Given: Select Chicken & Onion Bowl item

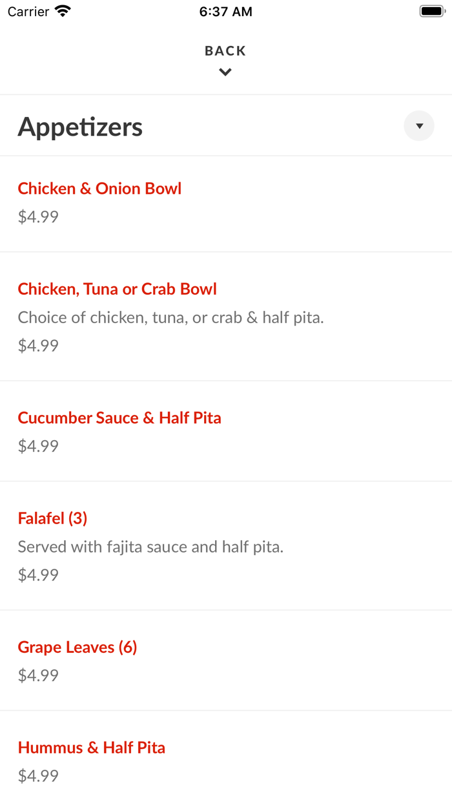Looking at the screenshot, I should click(99, 189).
